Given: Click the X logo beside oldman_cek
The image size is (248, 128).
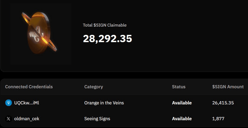Looking at the screenshot, I should click(x=9, y=119).
